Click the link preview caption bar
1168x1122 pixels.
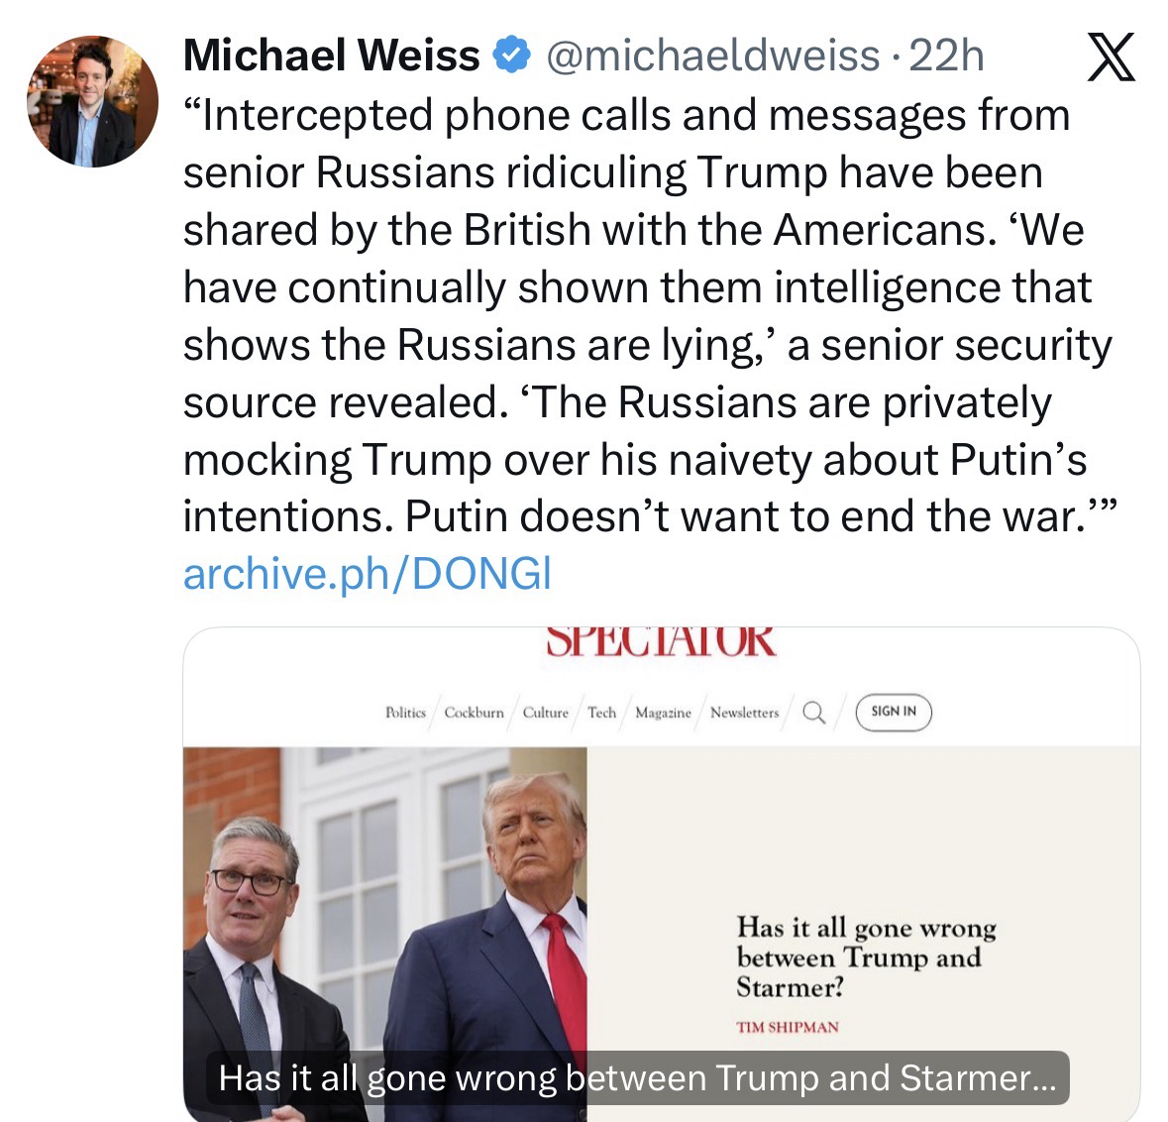pos(637,1077)
